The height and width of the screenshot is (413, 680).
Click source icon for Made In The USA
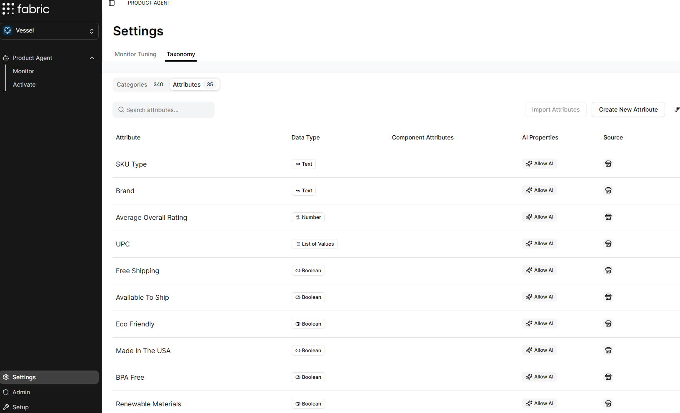[x=608, y=350]
